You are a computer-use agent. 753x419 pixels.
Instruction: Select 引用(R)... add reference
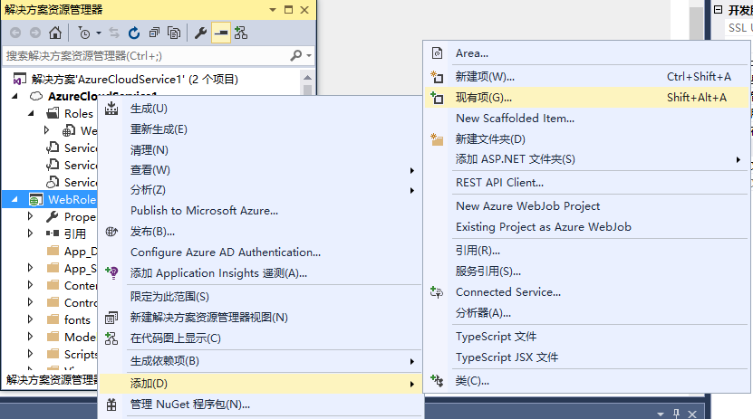[x=587, y=251]
